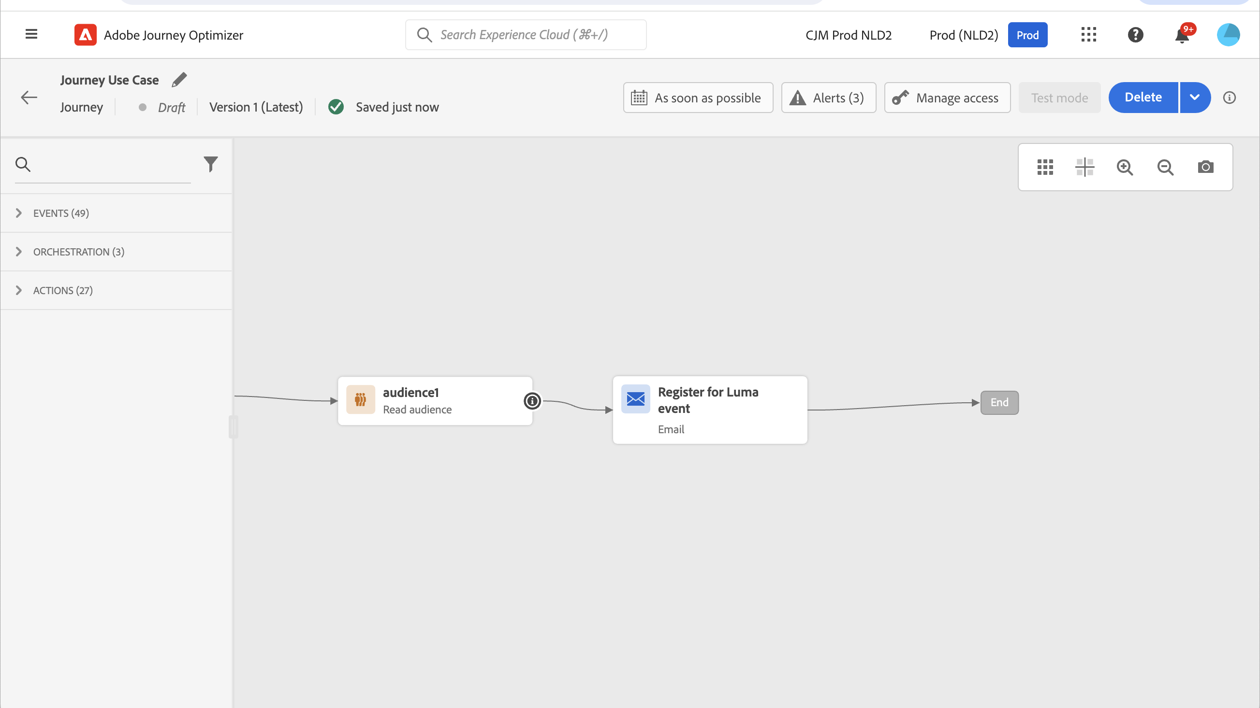
Task: Open the hamburger navigation menu
Action: tap(31, 34)
